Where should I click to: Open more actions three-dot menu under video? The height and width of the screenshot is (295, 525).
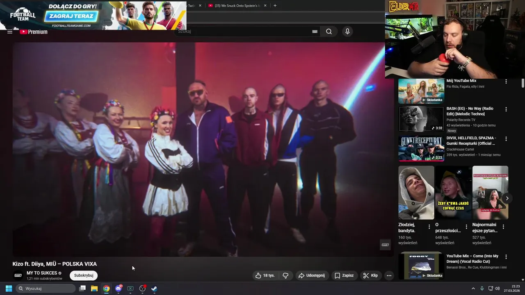point(389,275)
